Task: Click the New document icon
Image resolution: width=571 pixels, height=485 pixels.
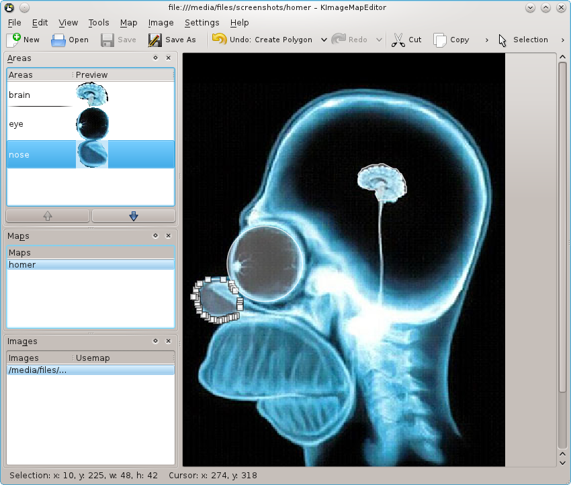Action: tap(13, 40)
